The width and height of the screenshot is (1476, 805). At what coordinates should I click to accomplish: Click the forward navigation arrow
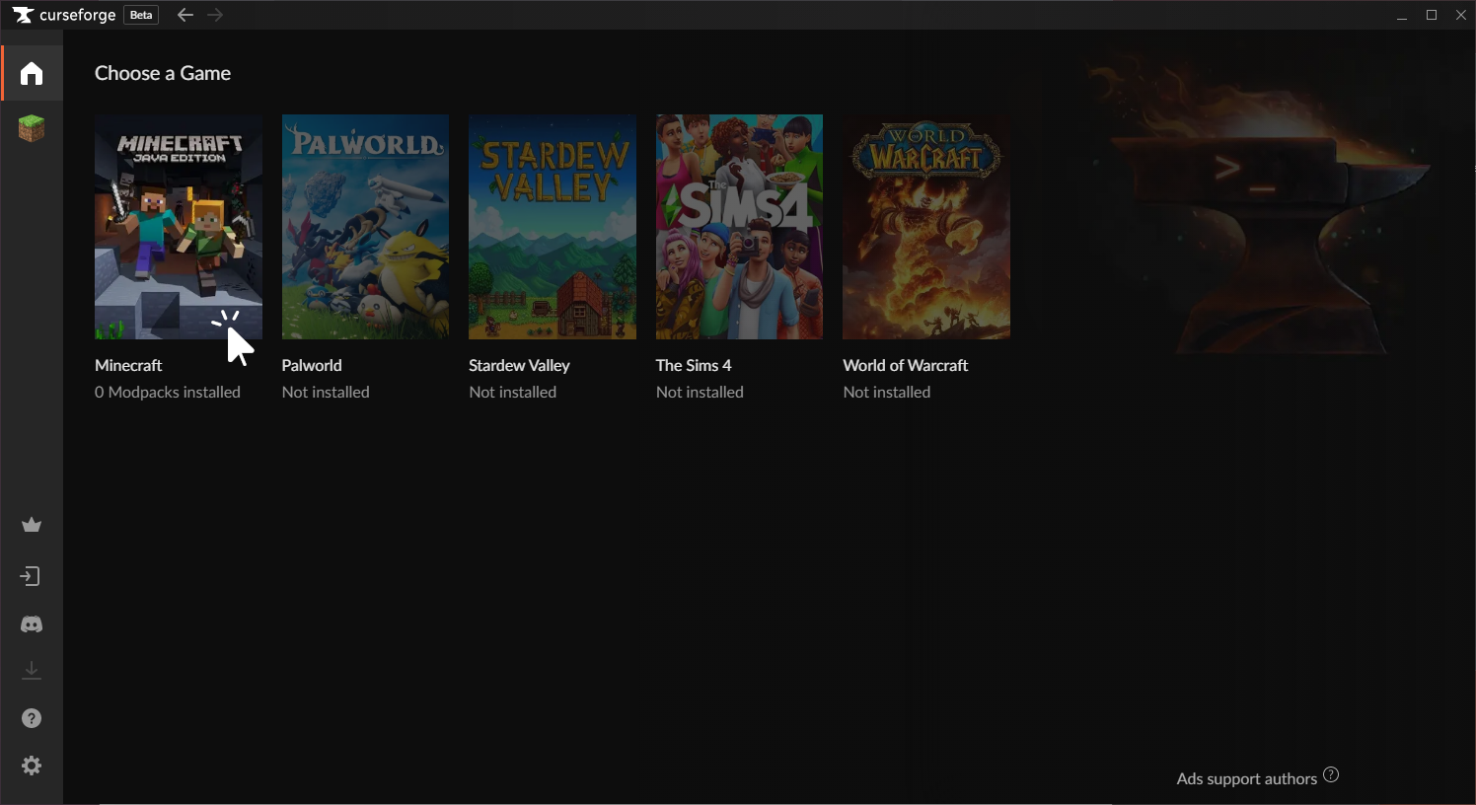pos(215,15)
